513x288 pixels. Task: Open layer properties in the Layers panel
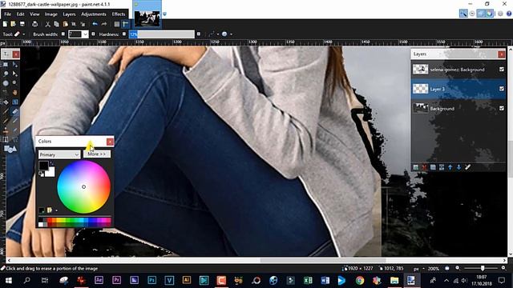(467, 167)
